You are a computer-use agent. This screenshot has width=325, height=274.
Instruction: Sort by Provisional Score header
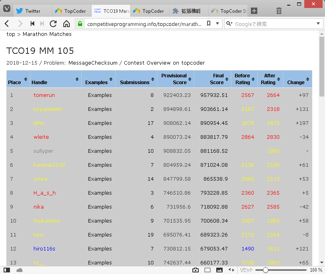pyautogui.click(x=176, y=79)
